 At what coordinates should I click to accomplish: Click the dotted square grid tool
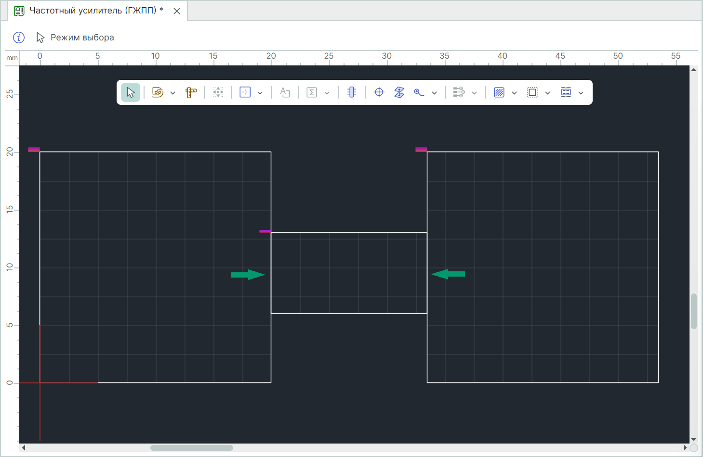(245, 92)
